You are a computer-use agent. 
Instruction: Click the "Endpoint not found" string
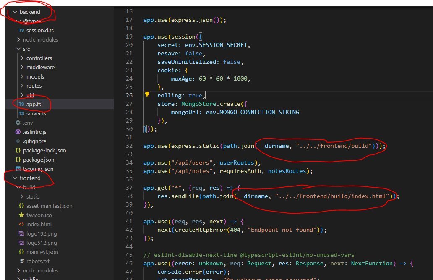[x=282, y=230]
